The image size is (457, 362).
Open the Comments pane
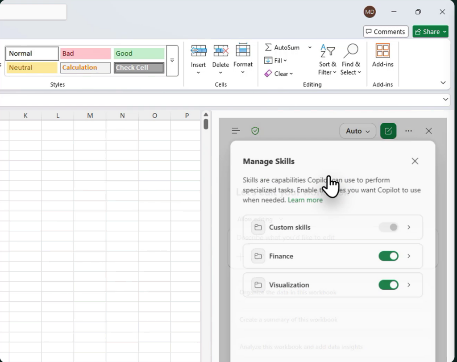[x=386, y=32]
